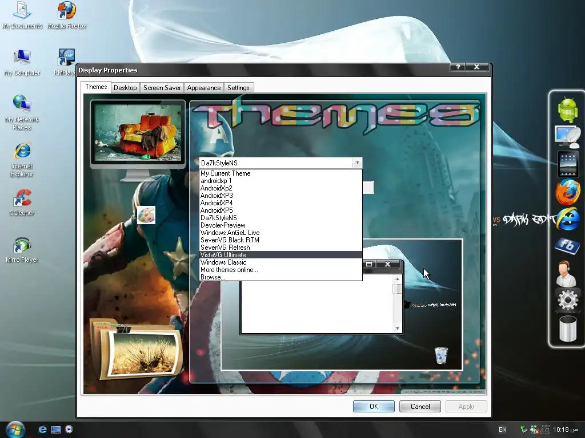Click the OK button
The width and height of the screenshot is (585, 438).
374,406
